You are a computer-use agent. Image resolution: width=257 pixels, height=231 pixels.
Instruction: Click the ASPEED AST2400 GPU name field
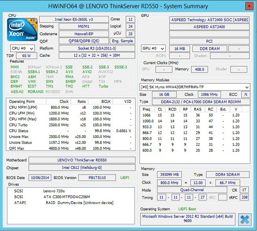pyautogui.click(x=209, y=26)
